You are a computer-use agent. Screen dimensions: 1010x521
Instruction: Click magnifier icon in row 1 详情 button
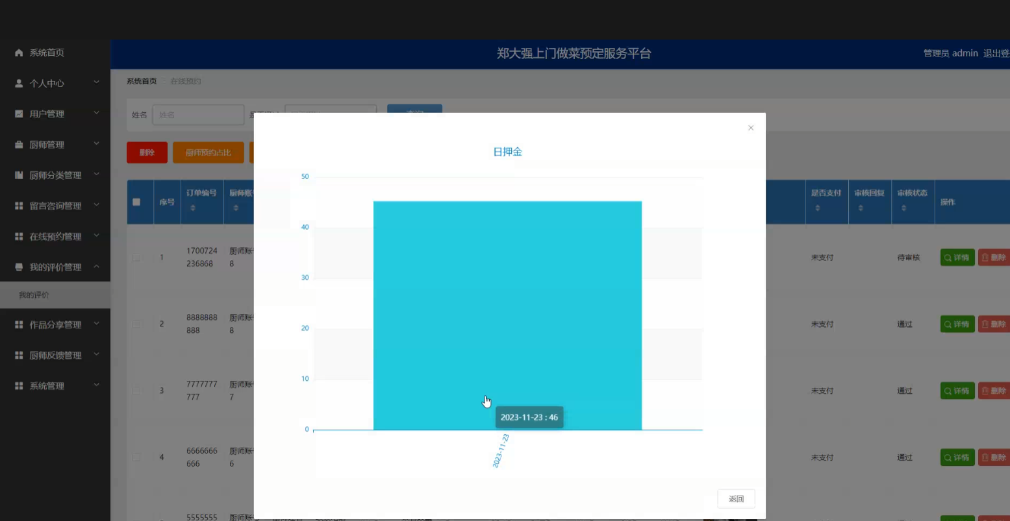point(948,258)
